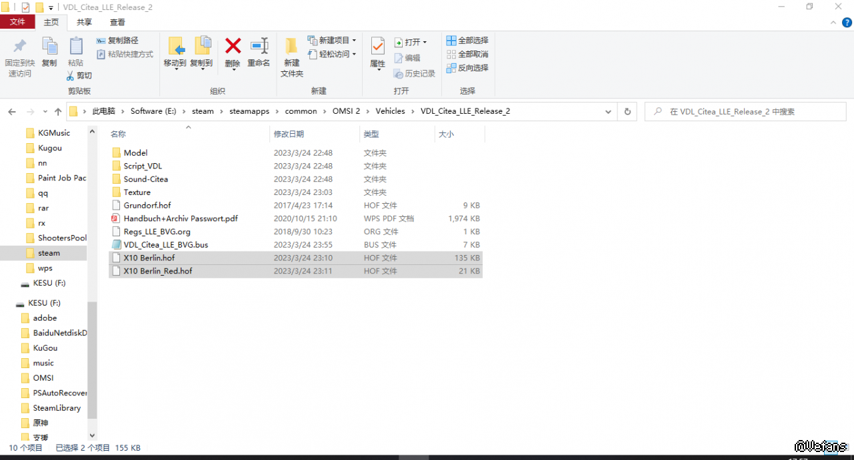
Task: Click the Up directory arrow icon
Action: point(58,112)
